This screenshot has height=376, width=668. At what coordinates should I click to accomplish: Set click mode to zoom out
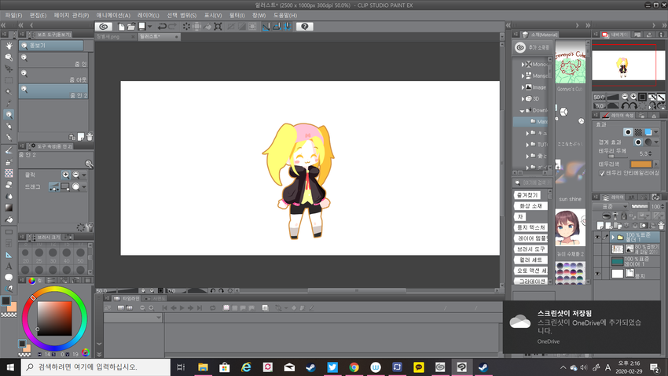pyautogui.click(x=75, y=175)
